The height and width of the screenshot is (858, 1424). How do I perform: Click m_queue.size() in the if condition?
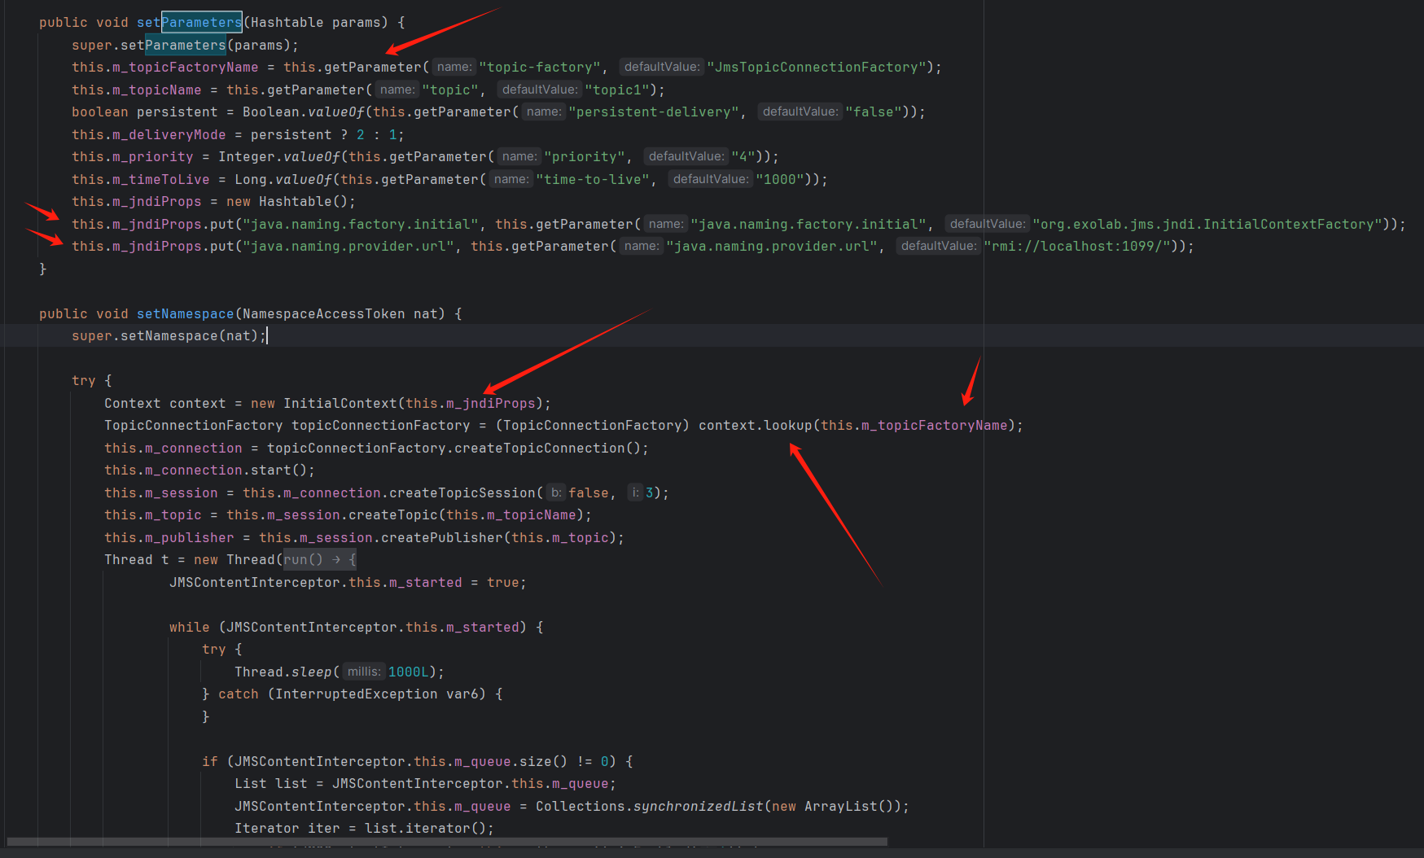tap(510, 761)
